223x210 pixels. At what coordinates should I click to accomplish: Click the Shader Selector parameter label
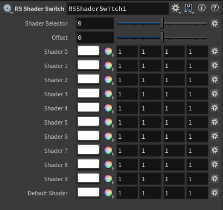[46, 23]
